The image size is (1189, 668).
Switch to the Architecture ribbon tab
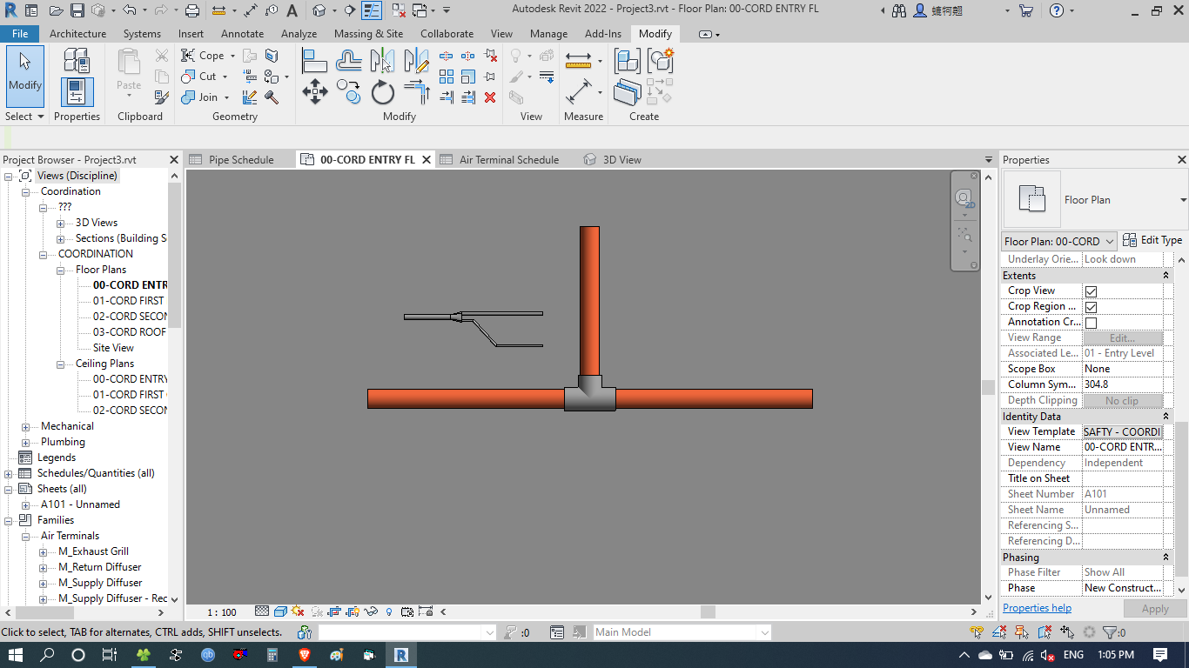(77, 34)
